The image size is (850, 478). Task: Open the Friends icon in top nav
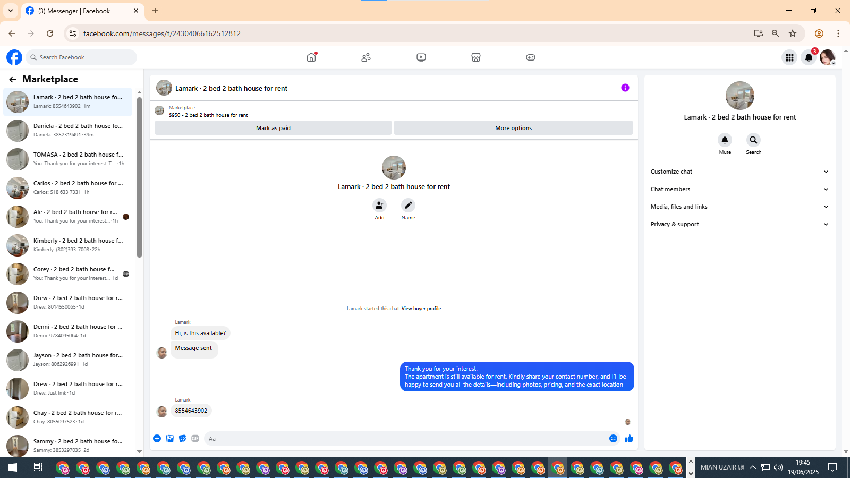click(366, 57)
